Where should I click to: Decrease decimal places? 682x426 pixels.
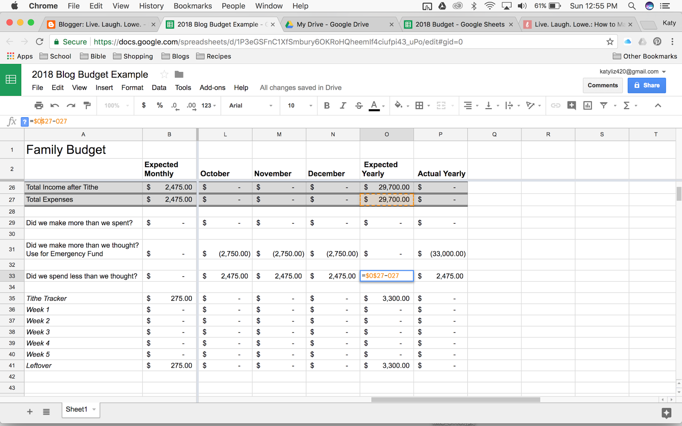[175, 105]
